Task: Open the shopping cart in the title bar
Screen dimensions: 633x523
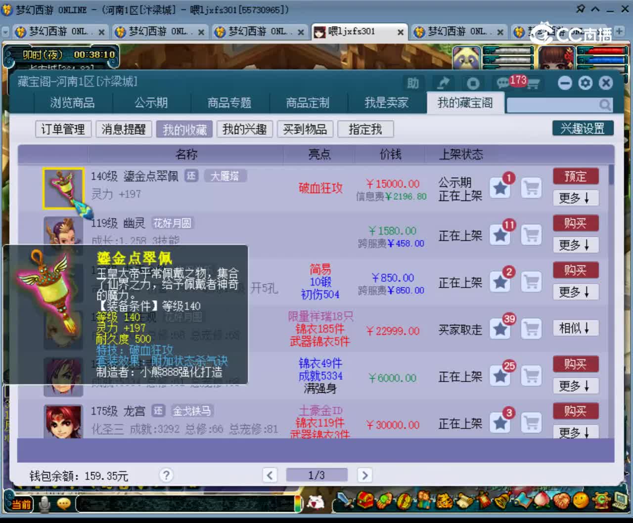Action: [x=533, y=84]
